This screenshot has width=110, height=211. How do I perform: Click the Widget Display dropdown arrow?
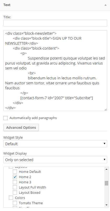click(x=104, y=160)
